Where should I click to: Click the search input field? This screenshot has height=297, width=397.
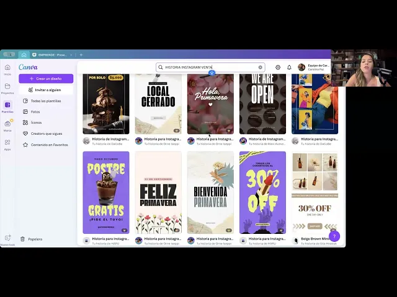(x=210, y=67)
